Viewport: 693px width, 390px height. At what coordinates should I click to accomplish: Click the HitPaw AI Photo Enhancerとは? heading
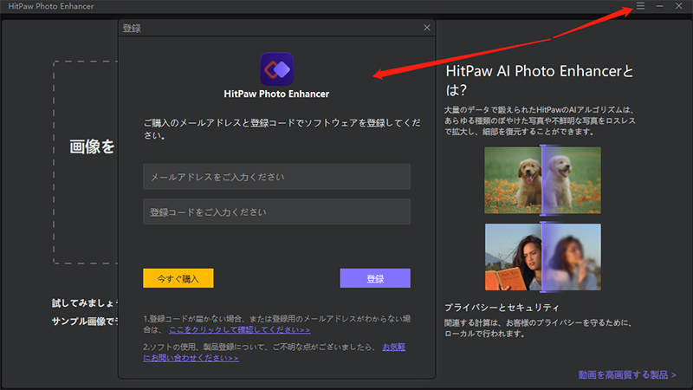[x=539, y=80]
